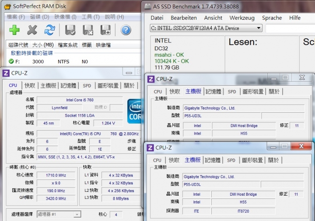
Task: Open the Datei menu in AS SSD Benchmark
Action: pos(157,18)
